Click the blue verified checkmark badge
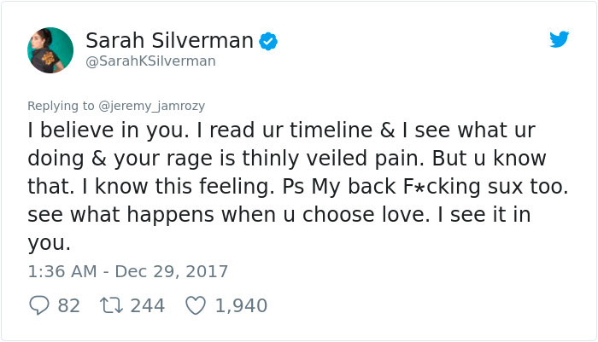This screenshot has width=598, height=342. (x=268, y=41)
